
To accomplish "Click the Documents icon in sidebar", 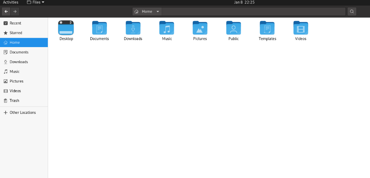I will (6, 52).
